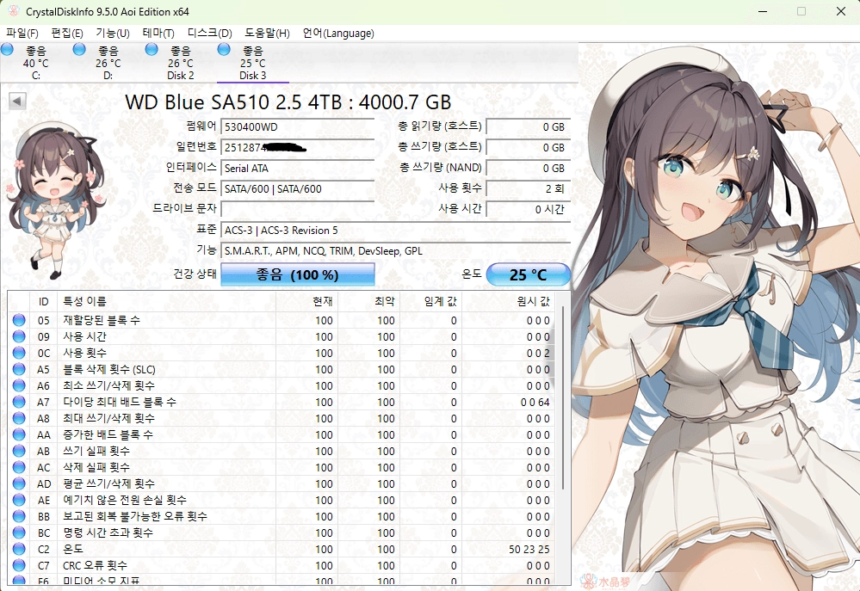The height and width of the screenshot is (591, 860).
Task: Select the 다이당 최대 배드 블록 수 row
Action: tap(282, 402)
